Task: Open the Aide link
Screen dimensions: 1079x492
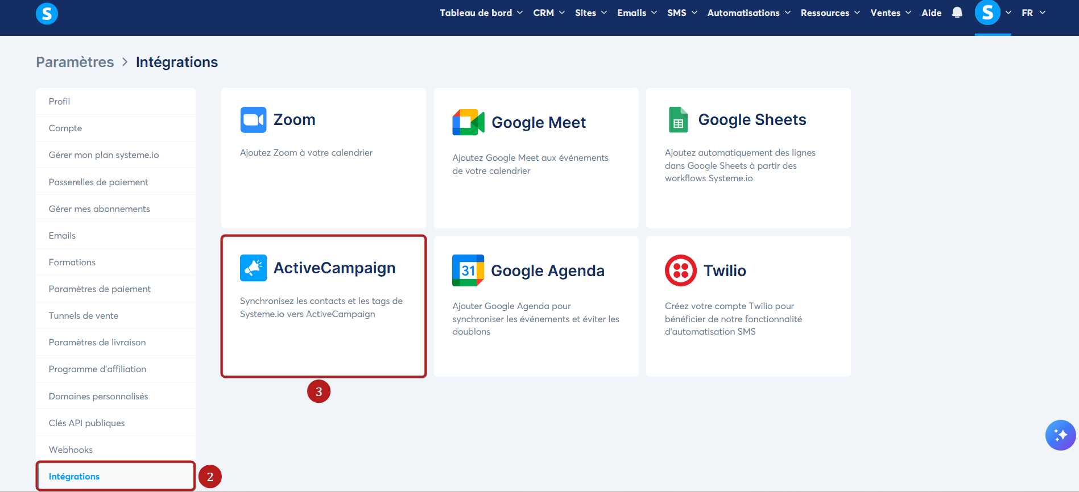Action: pos(932,12)
